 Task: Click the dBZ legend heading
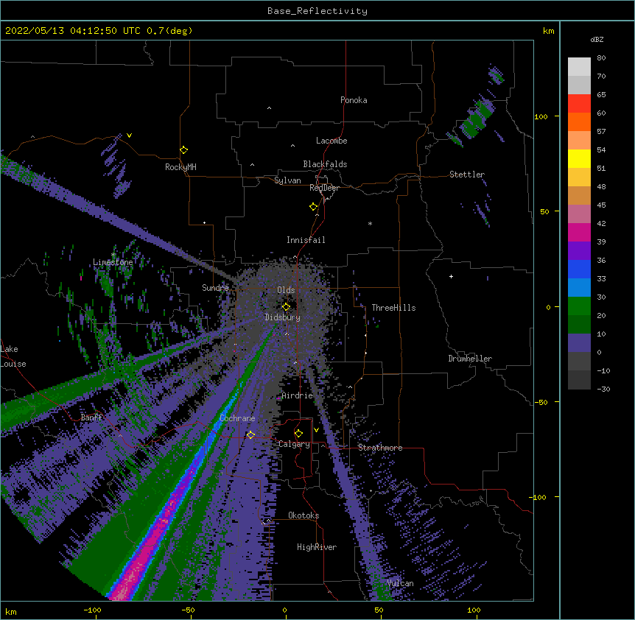(x=597, y=39)
